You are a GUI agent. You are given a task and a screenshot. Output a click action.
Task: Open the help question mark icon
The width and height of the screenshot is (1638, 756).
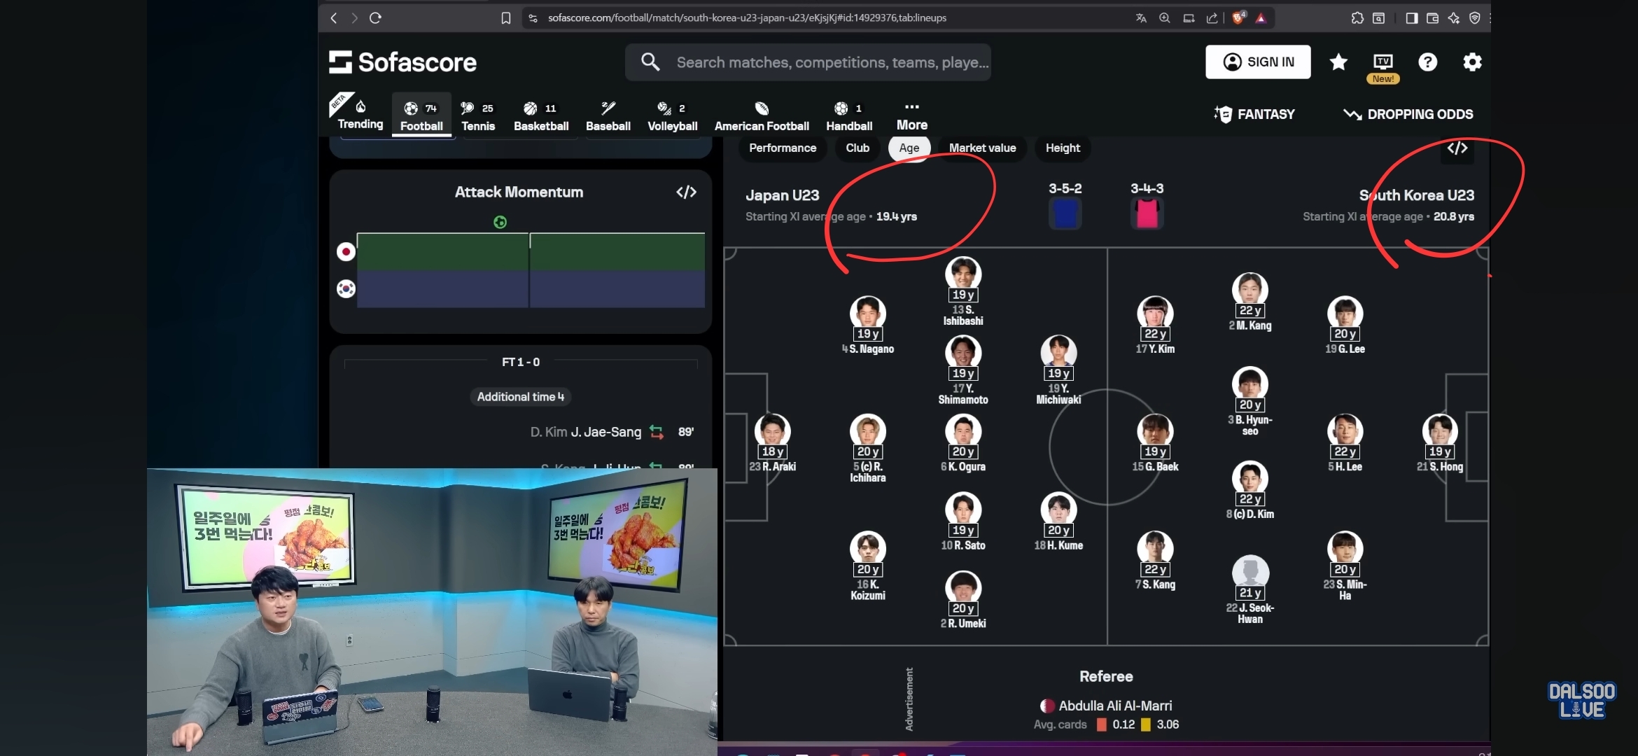tap(1427, 62)
